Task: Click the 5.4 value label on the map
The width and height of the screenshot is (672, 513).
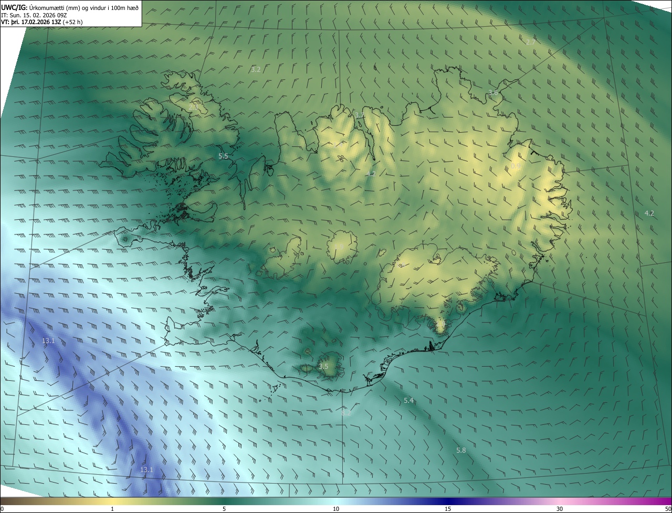Action: click(408, 400)
